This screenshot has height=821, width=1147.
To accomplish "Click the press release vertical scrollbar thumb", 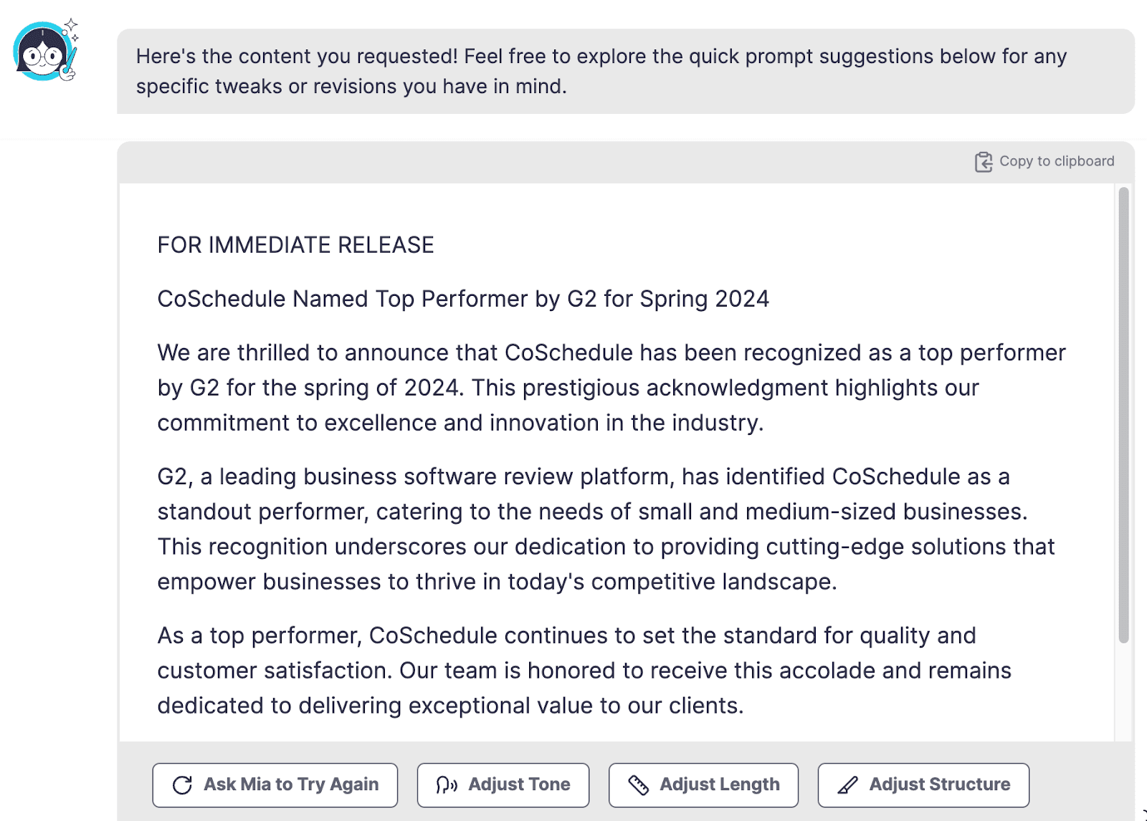I will tap(1123, 414).
